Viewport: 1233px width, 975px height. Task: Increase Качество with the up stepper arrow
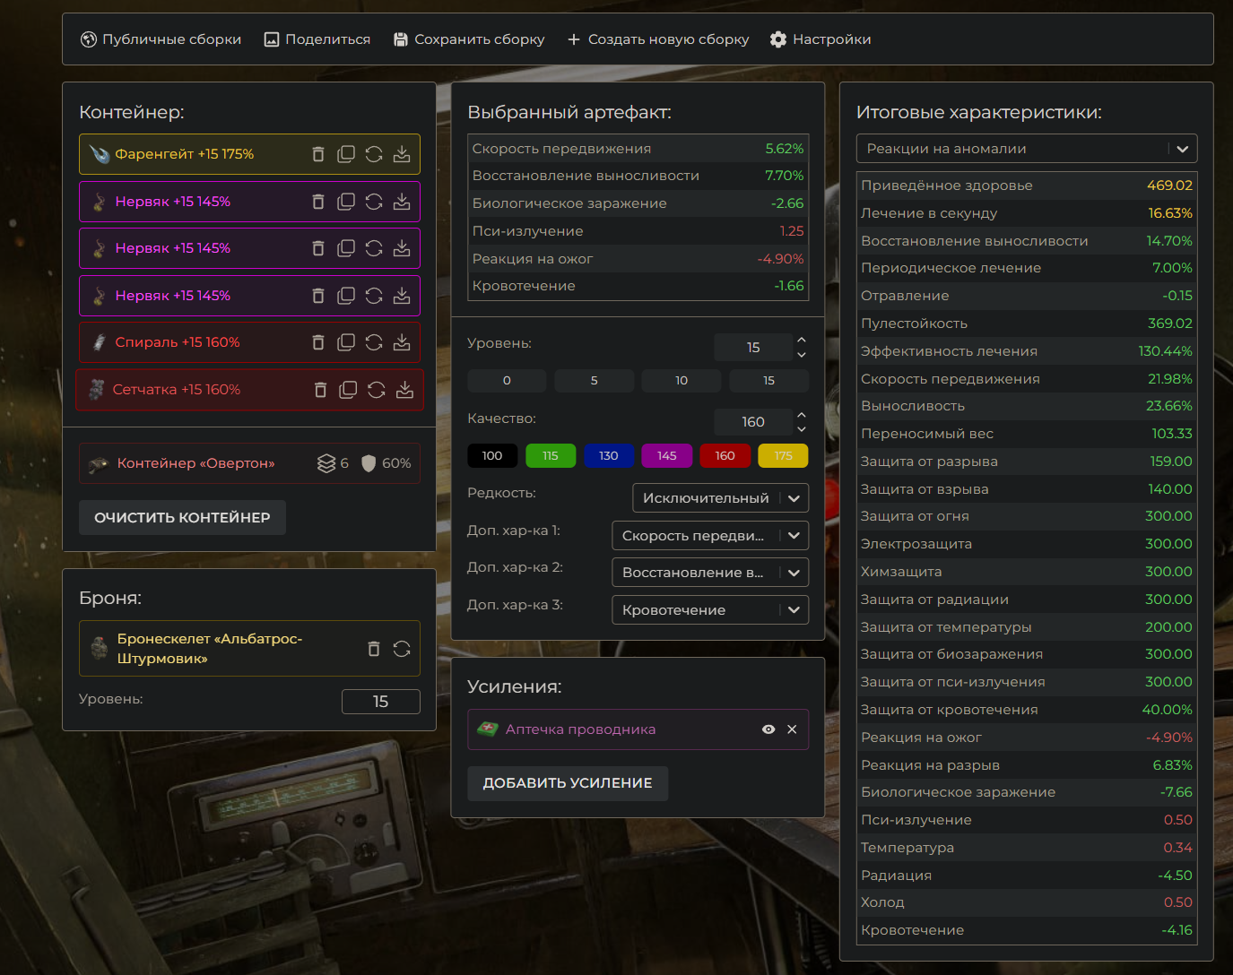click(802, 415)
